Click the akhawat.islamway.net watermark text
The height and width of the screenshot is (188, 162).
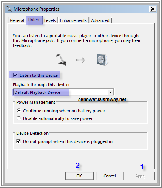pos(102,99)
